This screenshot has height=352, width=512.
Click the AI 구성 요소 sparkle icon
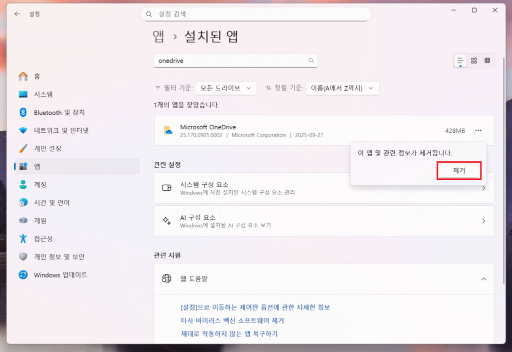tap(166, 221)
